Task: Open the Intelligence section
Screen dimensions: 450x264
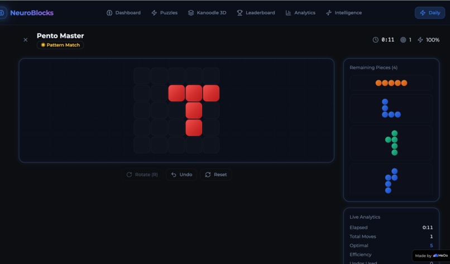Action: [x=344, y=13]
